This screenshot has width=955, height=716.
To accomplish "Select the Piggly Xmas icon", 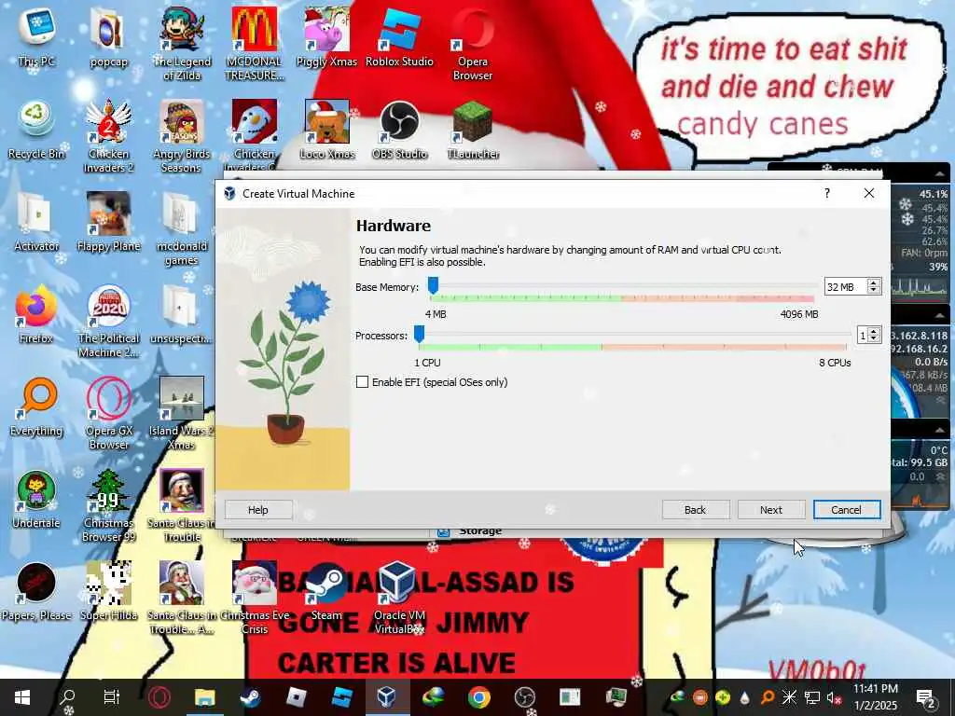I will click(327, 37).
